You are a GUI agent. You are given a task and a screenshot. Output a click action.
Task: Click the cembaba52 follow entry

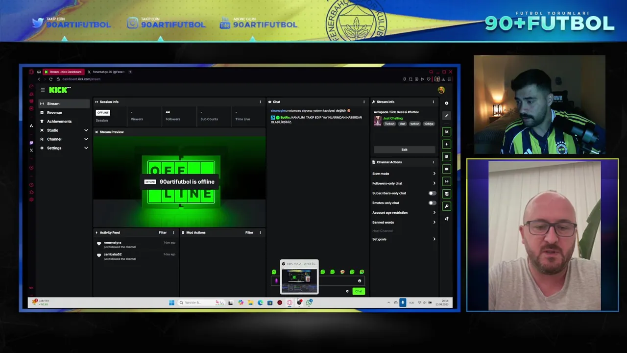click(x=136, y=256)
